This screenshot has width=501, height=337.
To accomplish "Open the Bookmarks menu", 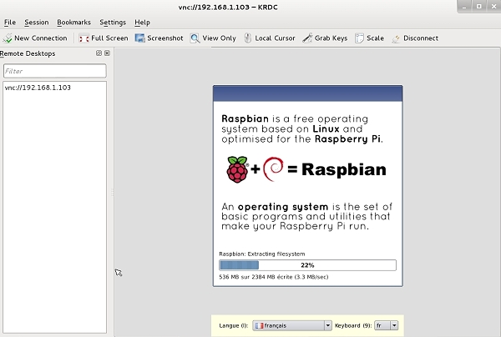I will pyautogui.click(x=73, y=23).
